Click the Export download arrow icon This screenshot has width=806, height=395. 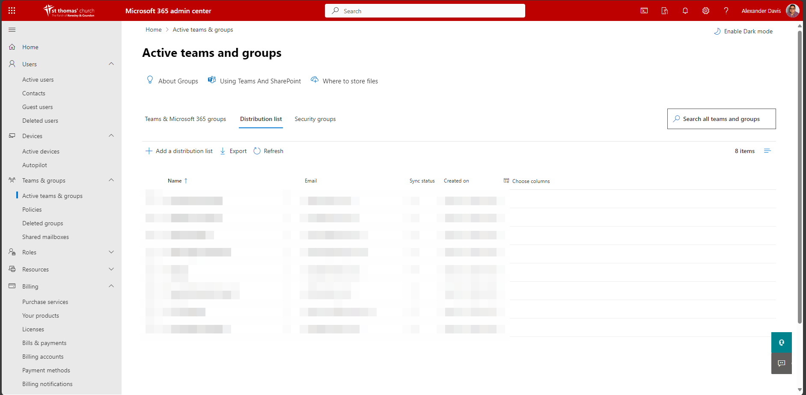point(223,151)
